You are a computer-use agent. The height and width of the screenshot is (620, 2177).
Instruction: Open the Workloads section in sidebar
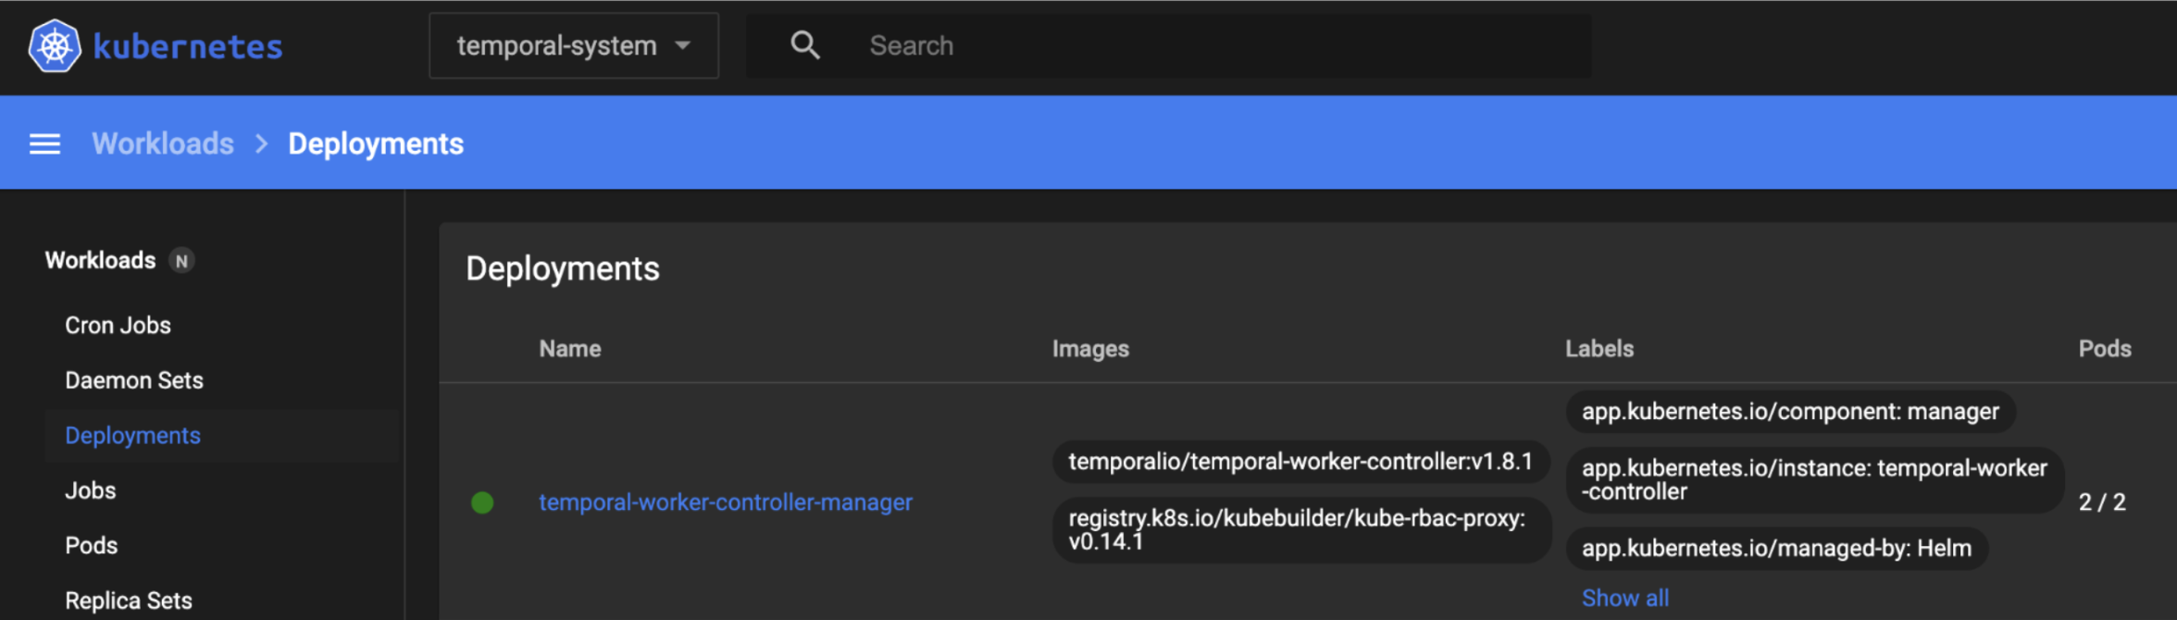click(100, 261)
